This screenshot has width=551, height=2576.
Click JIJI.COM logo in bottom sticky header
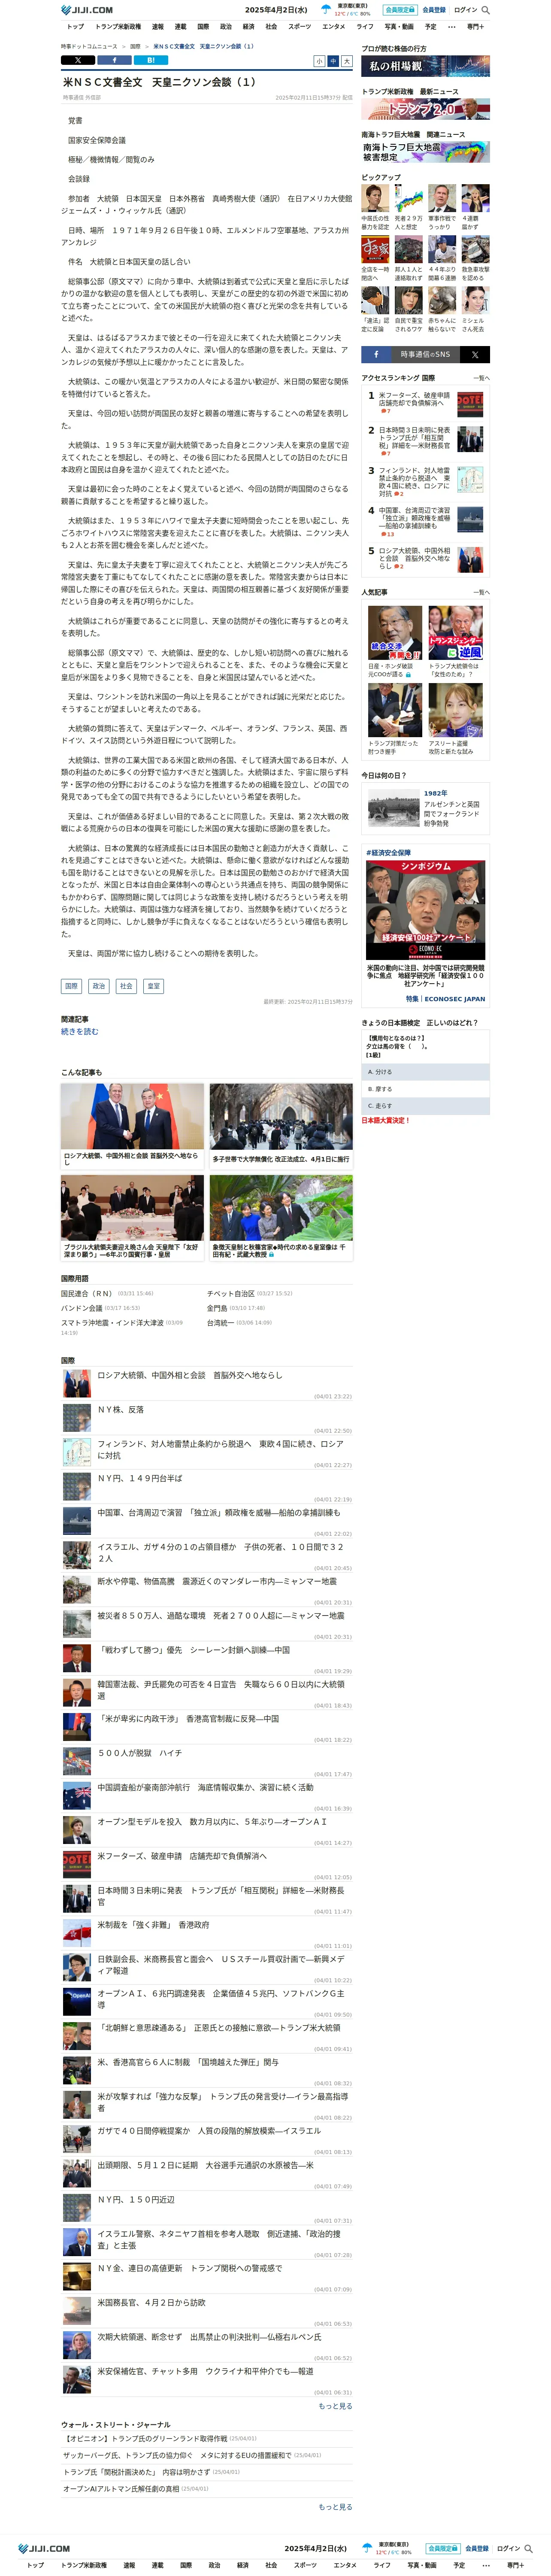(45, 2548)
